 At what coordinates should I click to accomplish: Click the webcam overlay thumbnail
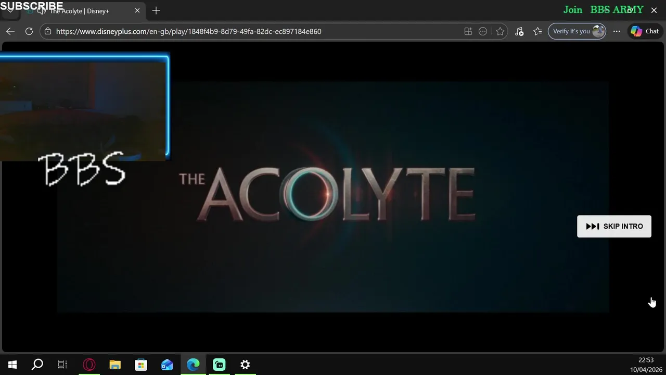tap(84, 108)
